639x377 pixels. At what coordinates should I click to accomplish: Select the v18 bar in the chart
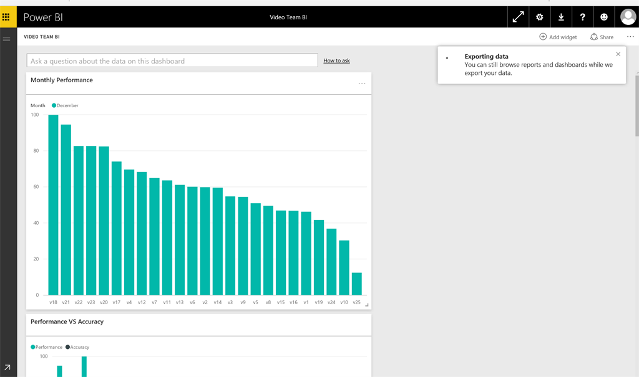54,204
